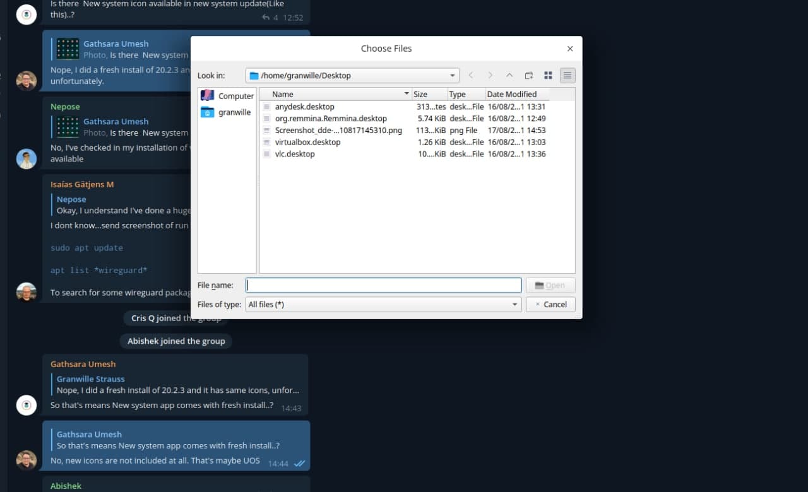The width and height of the screenshot is (808, 492).
Task: Sort files by the Type column
Action: tap(466, 94)
